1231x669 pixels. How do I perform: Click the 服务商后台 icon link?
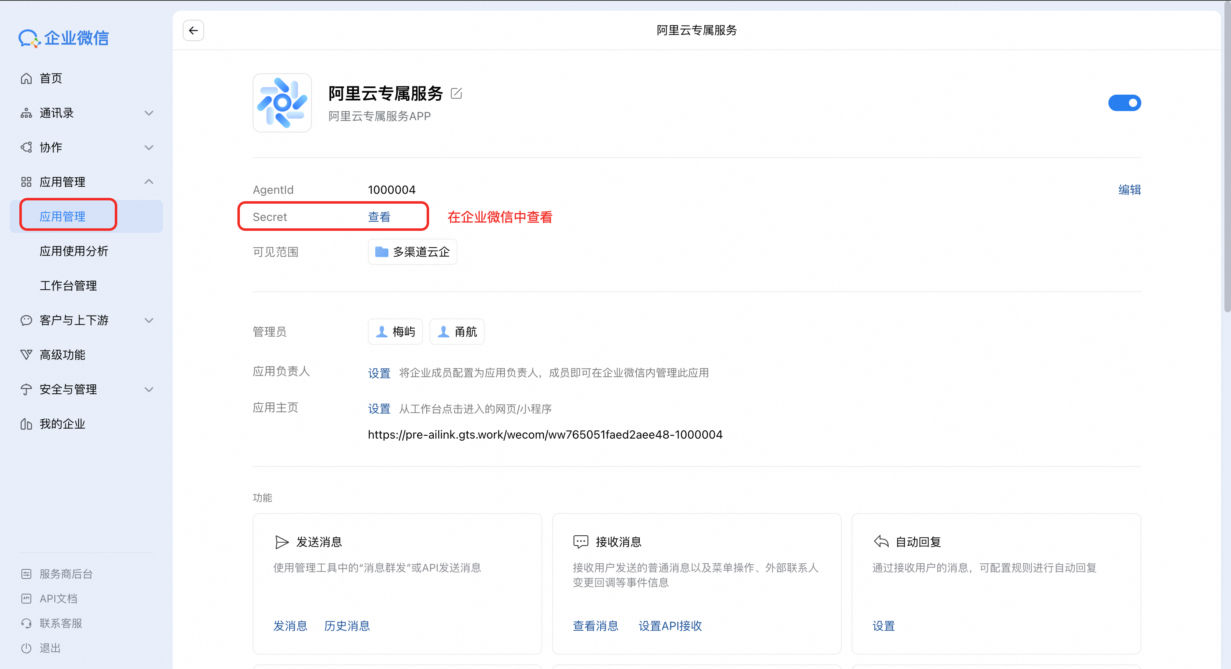click(x=26, y=574)
